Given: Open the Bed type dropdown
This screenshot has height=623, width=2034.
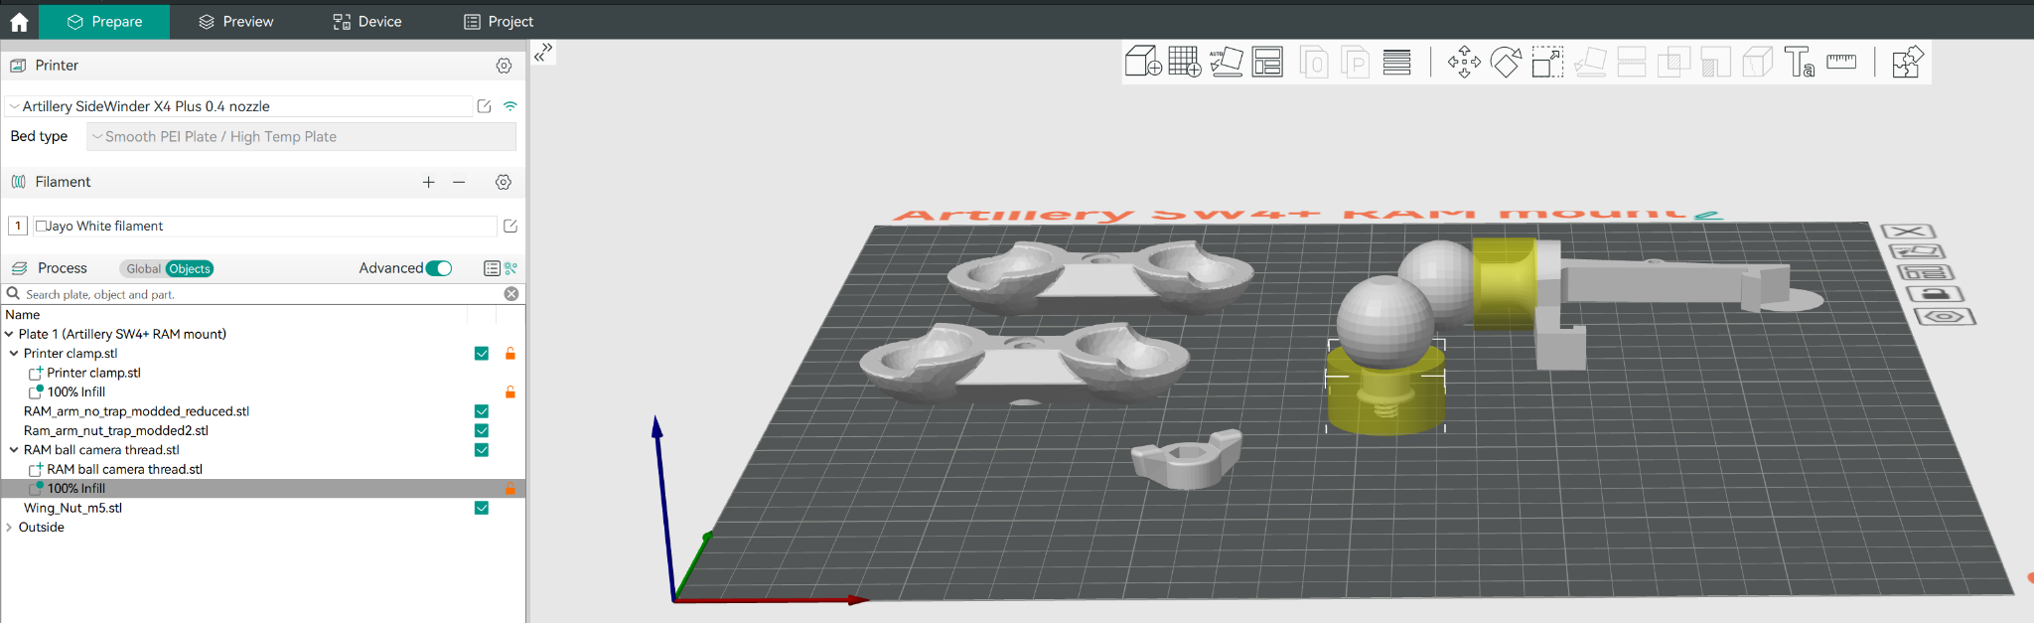Looking at the screenshot, I should [x=301, y=137].
